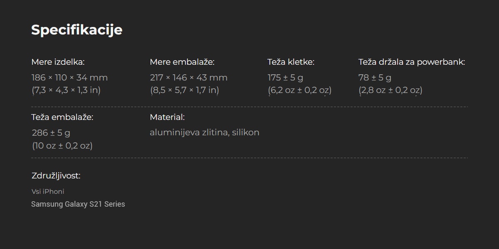Click the 78 ± 5 g value
Image resolution: width=499 pixels, height=249 pixels.
pyautogui.click(x=375, y=78)
